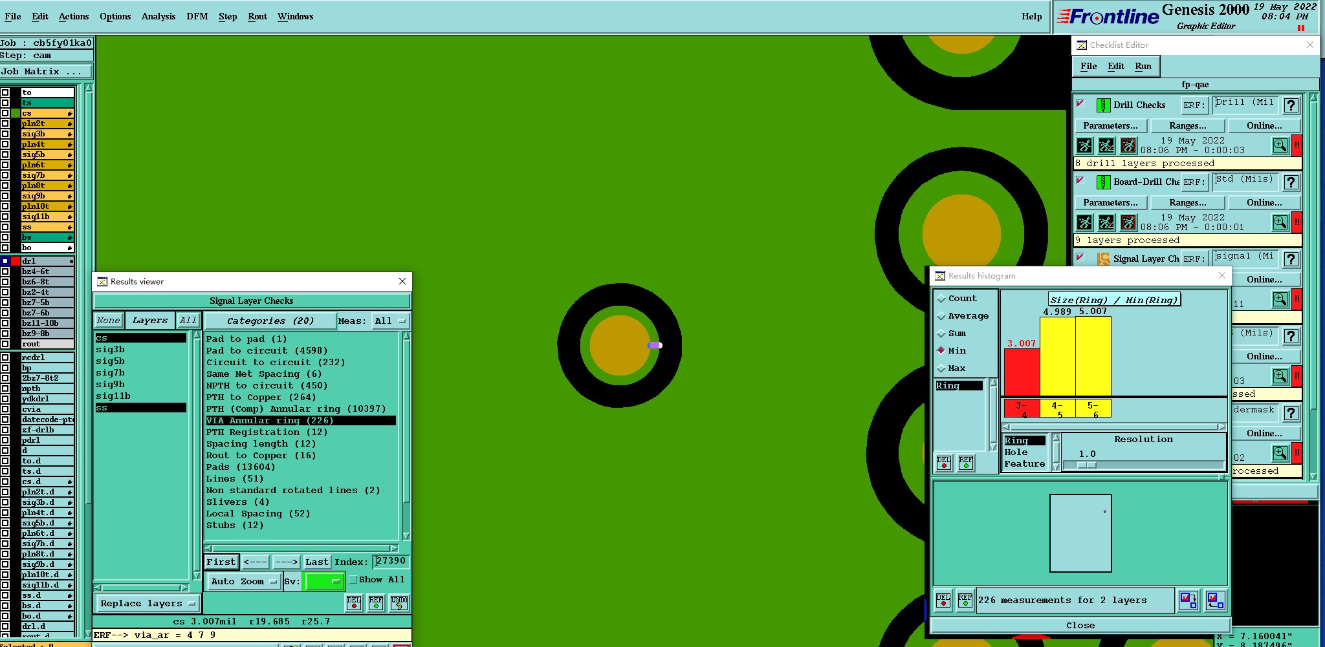
Task: Click last histogram layout icon at bottom right
Action: [1215, 600]
